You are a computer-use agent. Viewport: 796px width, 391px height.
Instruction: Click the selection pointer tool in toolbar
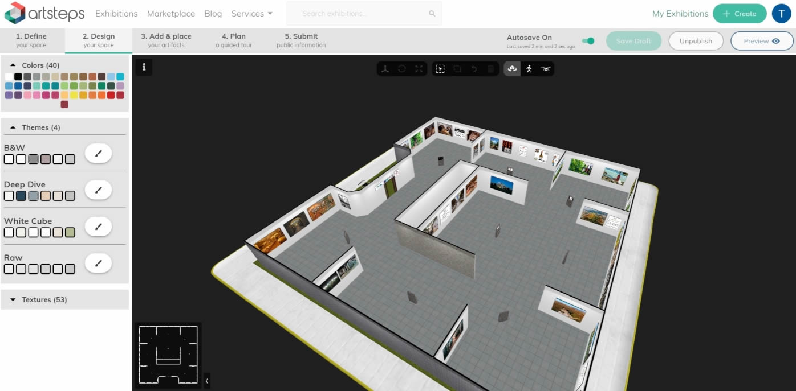coord(440,69)
